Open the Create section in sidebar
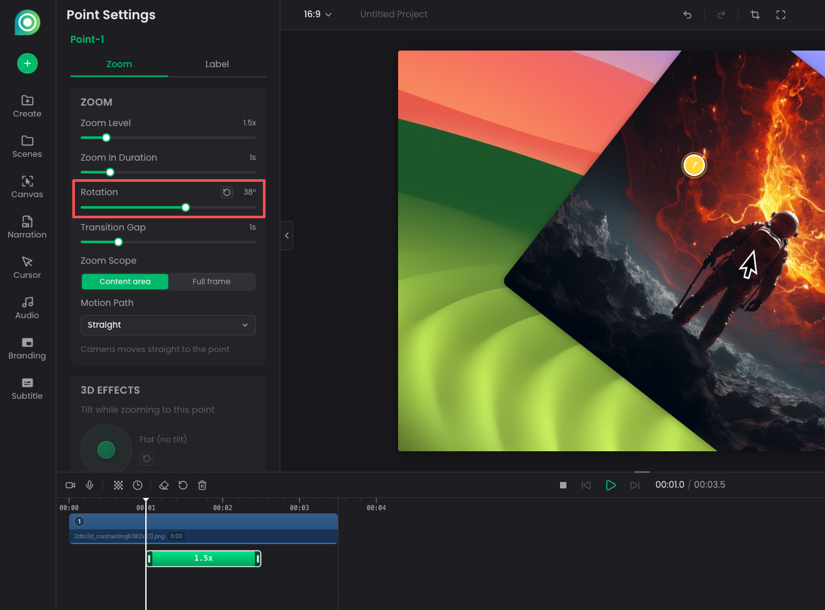This screenshot has height=610, width=825. [x=28, y=106]
